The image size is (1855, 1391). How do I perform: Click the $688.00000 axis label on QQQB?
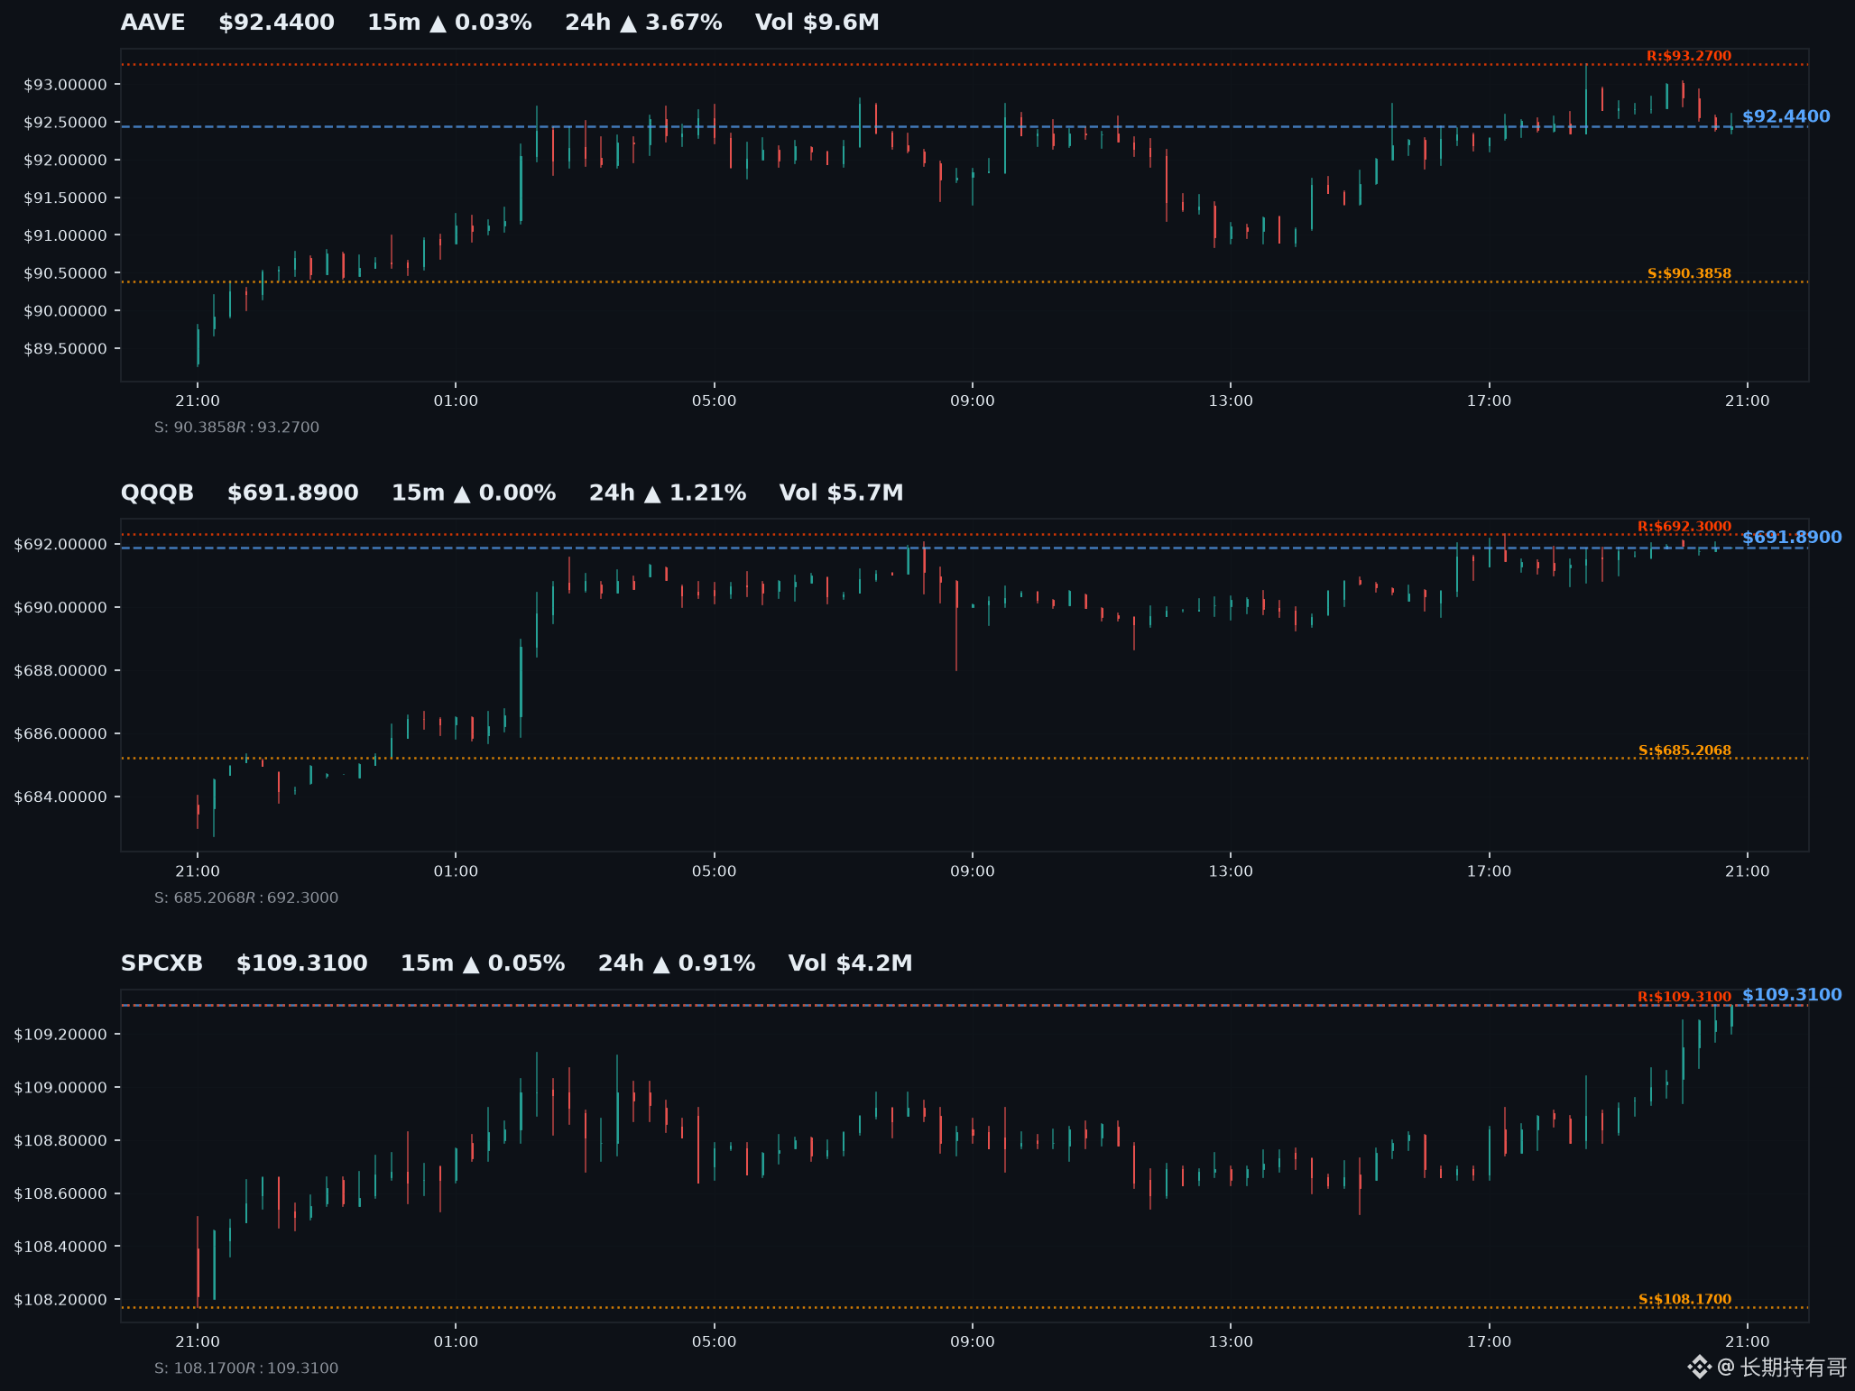(60, 671)
